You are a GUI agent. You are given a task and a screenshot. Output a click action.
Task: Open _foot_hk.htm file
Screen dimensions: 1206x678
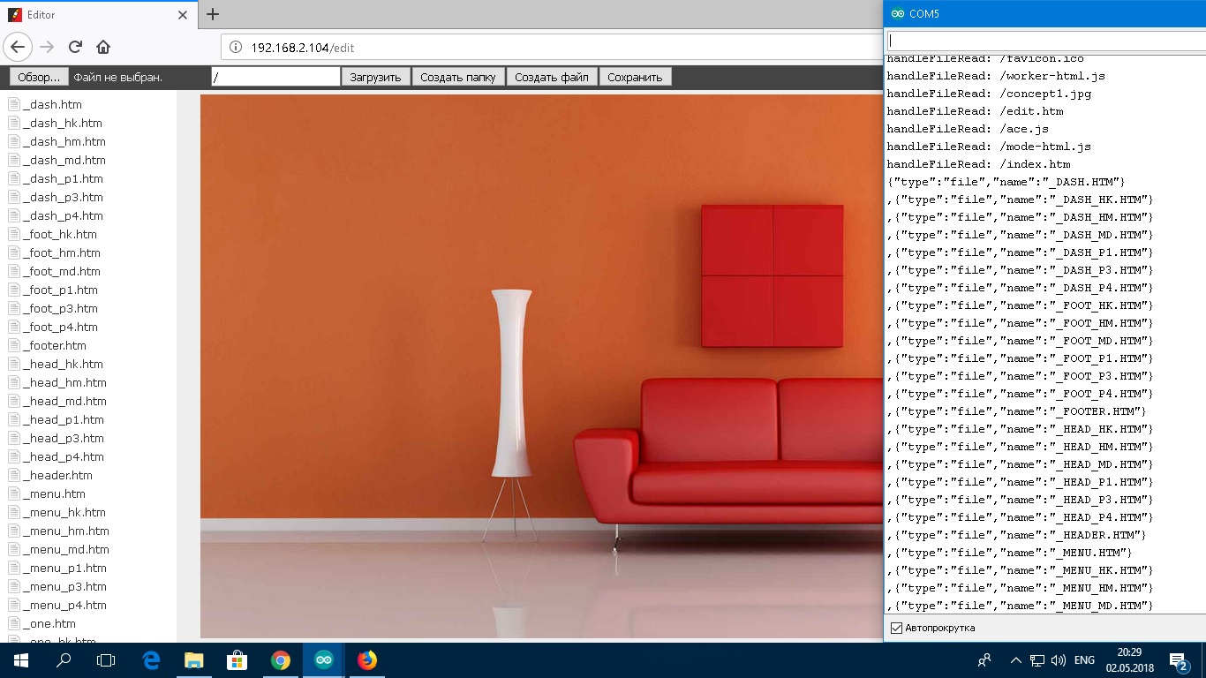click(x=60, y=234)
